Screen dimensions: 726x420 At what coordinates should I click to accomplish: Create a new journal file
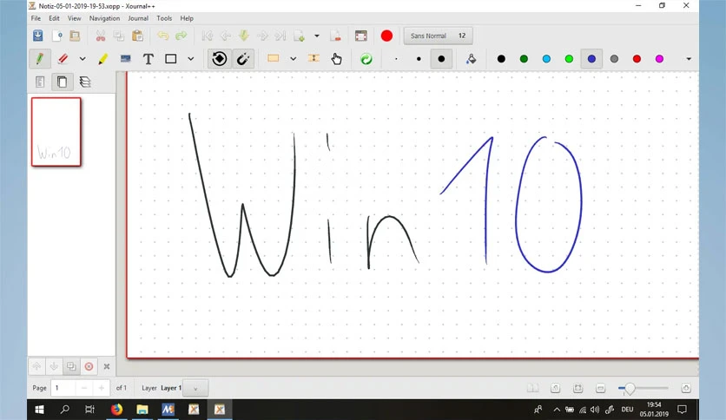coord(56,36)
